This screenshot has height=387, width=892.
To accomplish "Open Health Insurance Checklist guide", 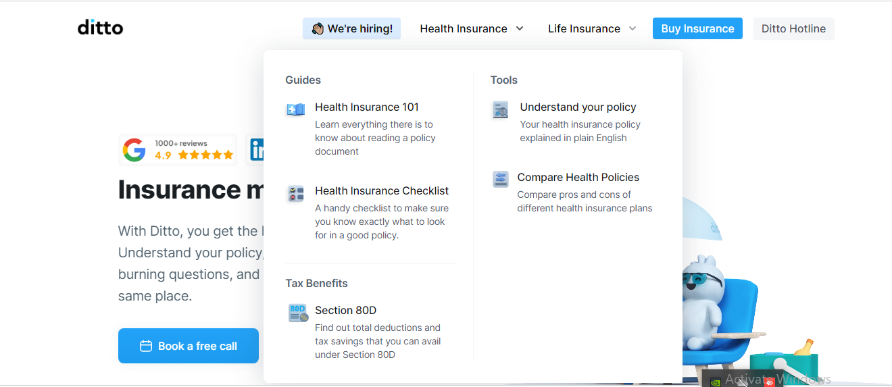I will (x=382, y=190).
